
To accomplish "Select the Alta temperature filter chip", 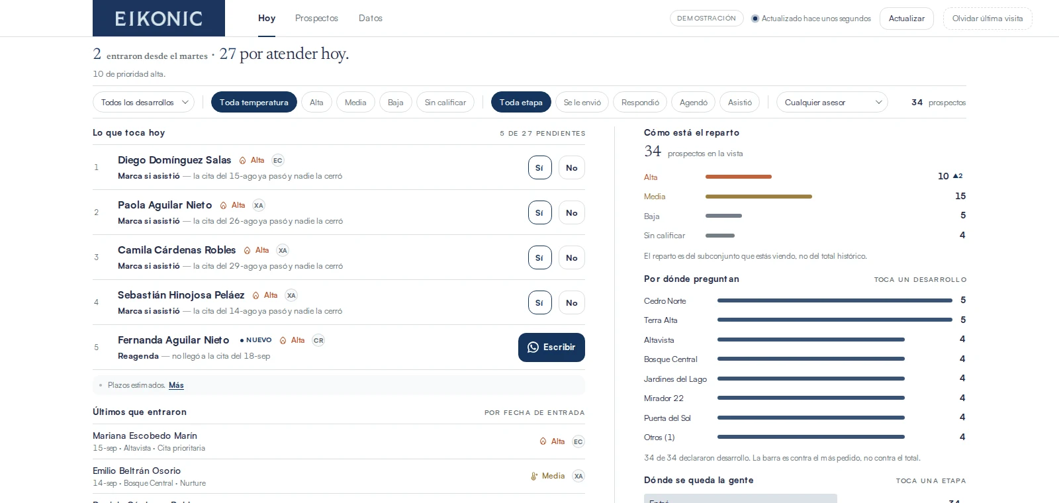I will (316, 102).
